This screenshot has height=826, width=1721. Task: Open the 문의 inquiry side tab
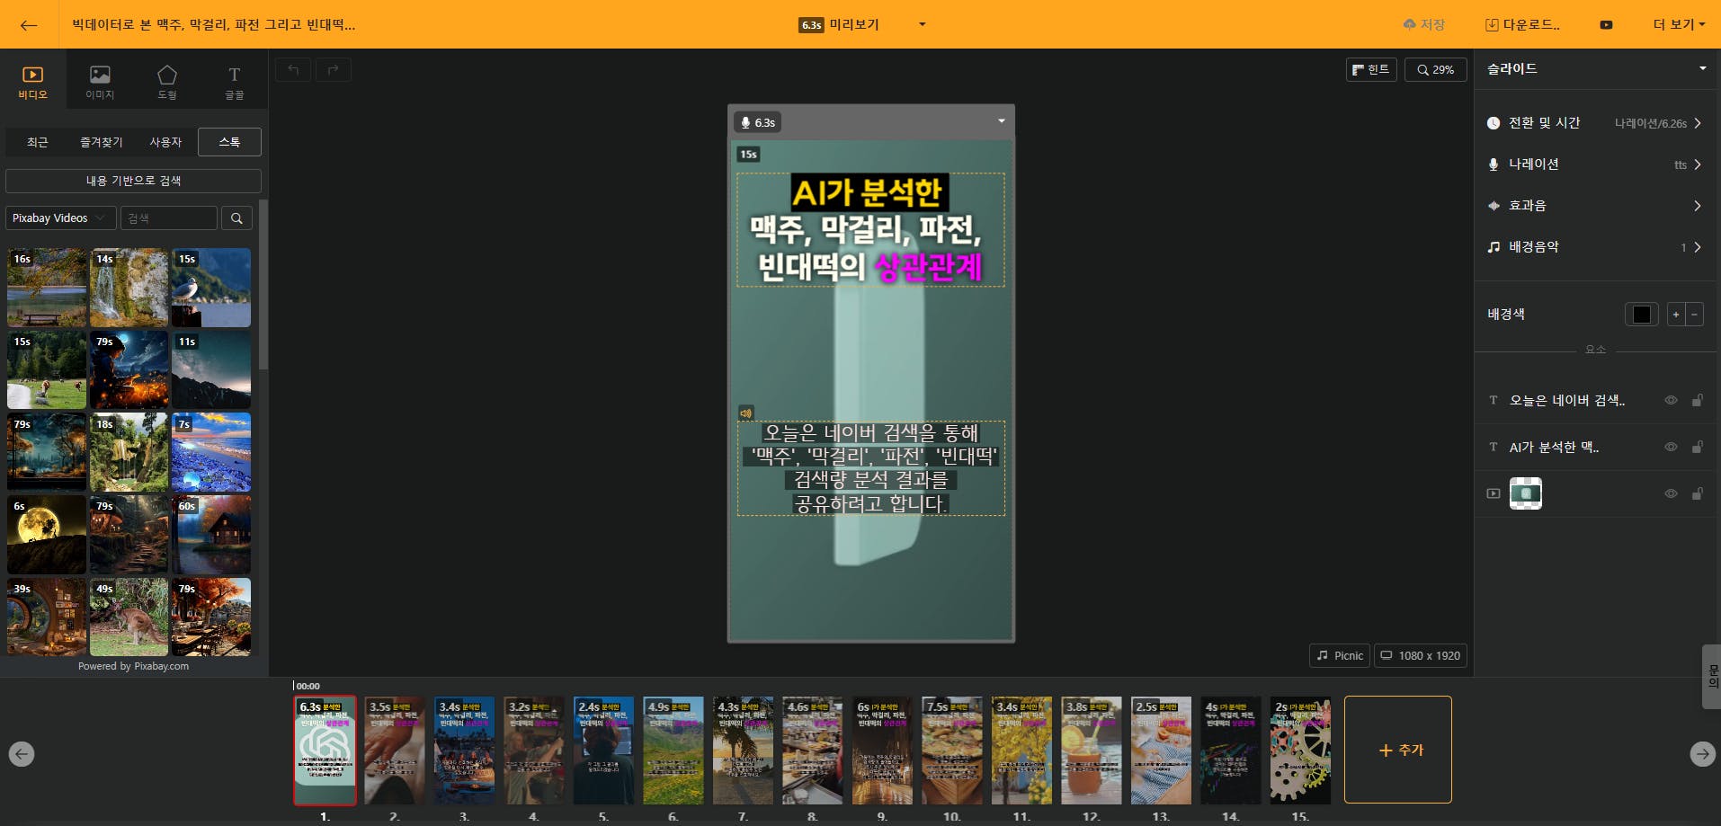[1712, 676]
